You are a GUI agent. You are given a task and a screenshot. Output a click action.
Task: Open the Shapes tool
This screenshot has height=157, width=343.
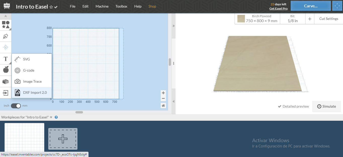click(6, 25)
